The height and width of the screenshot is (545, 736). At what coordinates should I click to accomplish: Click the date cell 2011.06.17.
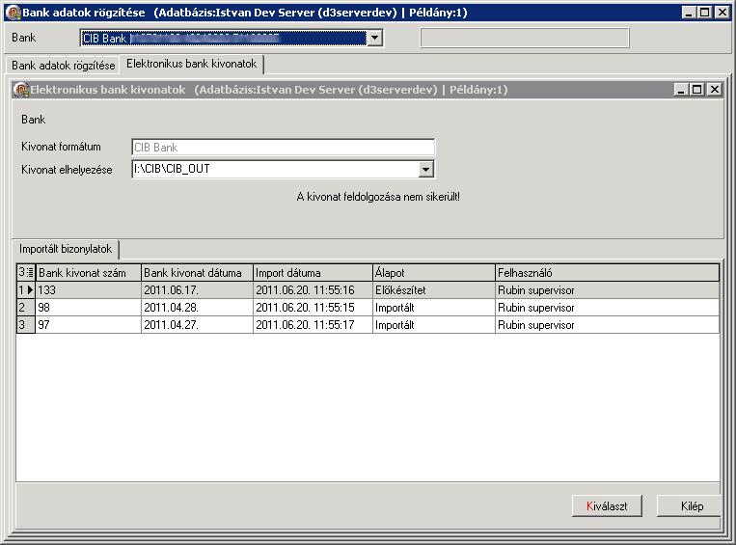click(x=197, y=290)
